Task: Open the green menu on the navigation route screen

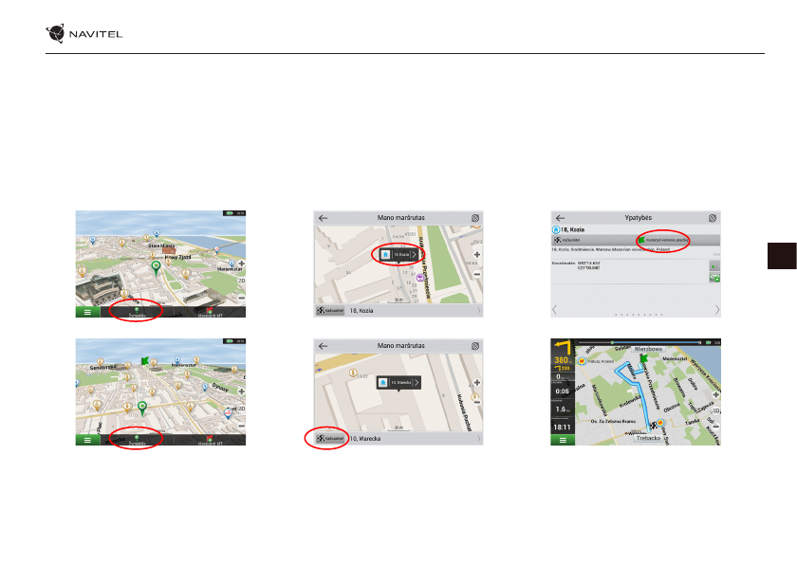Action: pyautogui.click(x=561, y=441)
